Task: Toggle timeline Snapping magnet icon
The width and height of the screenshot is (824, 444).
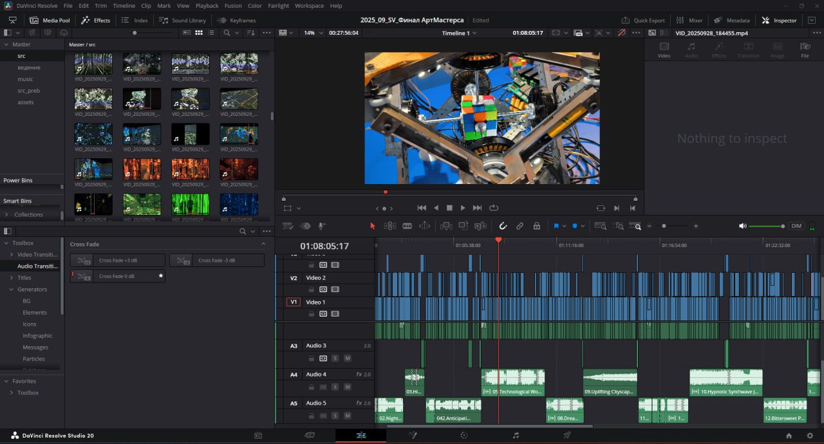Action: click(x=503, y=226)
